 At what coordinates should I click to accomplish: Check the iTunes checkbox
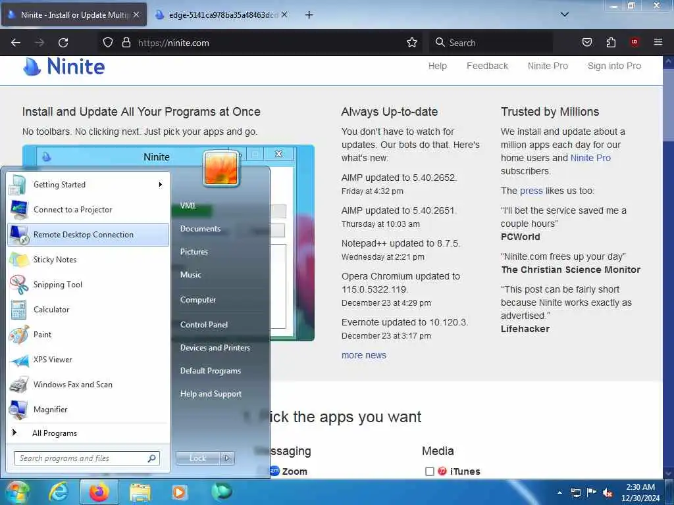(429, 471)
